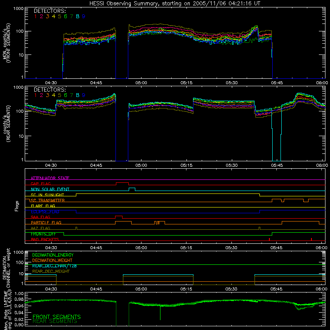Click detector 9 legend number in rear segments panel
The width and height of the screenshot is (330, 330).
pos(84,95)
